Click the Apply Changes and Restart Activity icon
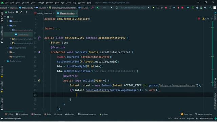 pos(157,7)
